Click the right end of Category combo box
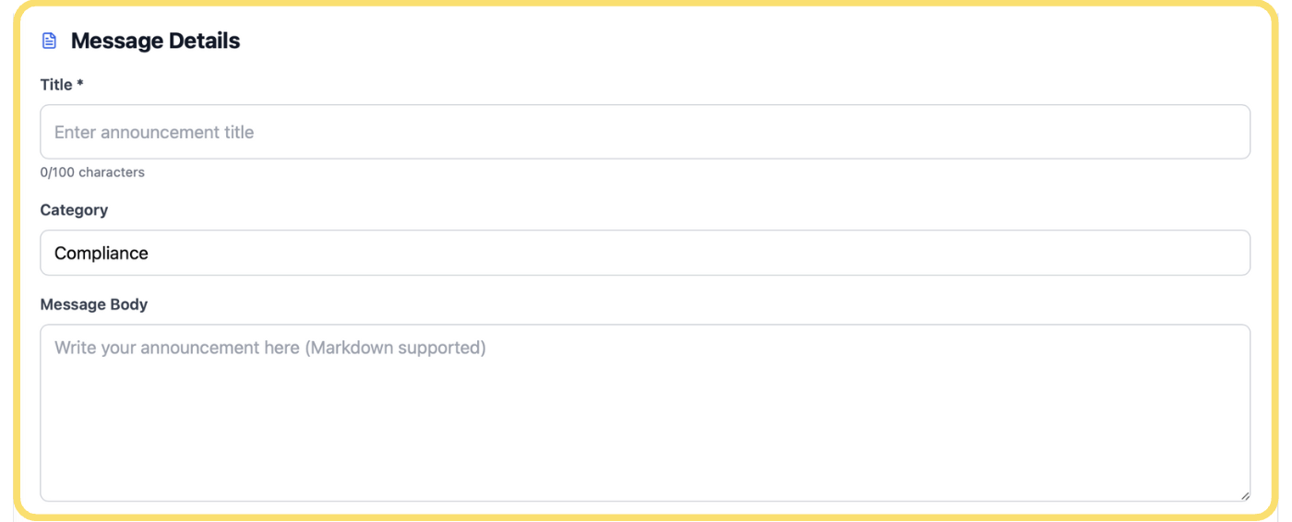The image size is (1292, 522). [x=1229, y=253]
